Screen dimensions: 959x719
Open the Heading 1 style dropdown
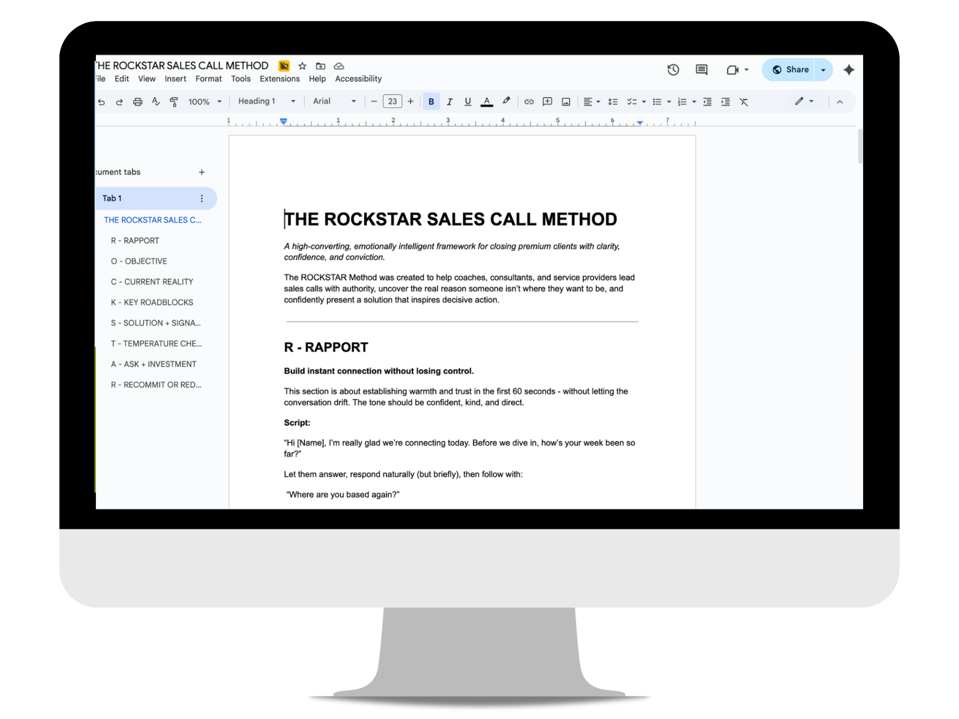click(x=267, y=101)
